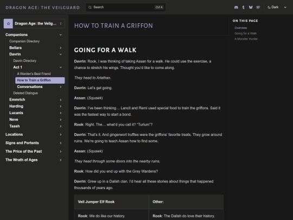The width and height of the screenshot is (293, 220).
Task: Expand the Harding chevron
Action: [x=61, y=106]
